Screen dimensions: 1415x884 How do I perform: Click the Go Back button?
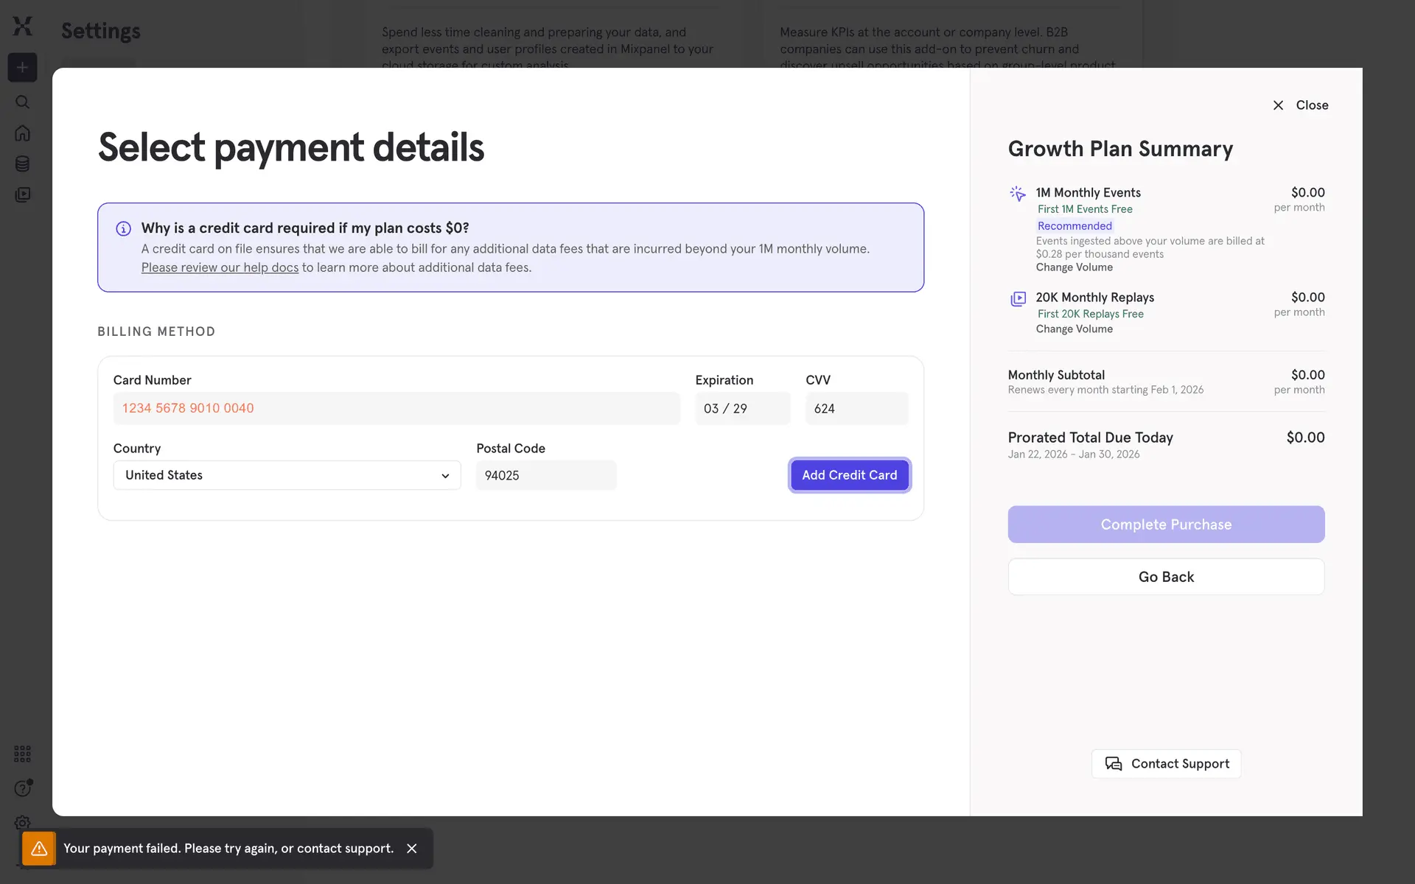[1166, 577]
